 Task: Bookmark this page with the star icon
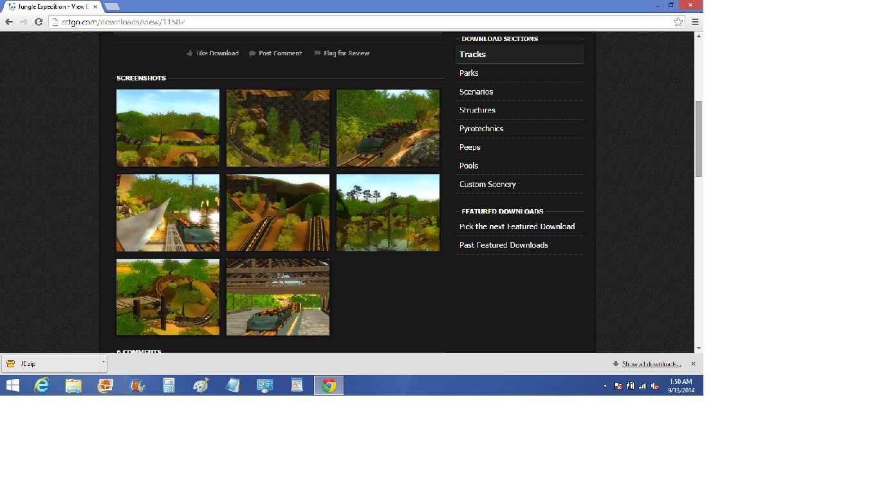(678, 22)
